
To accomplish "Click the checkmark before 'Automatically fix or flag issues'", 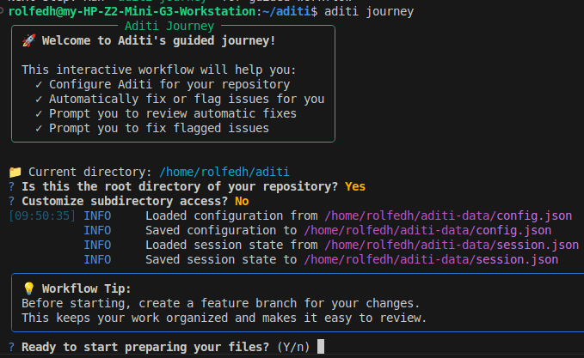I will pos(39,100).
